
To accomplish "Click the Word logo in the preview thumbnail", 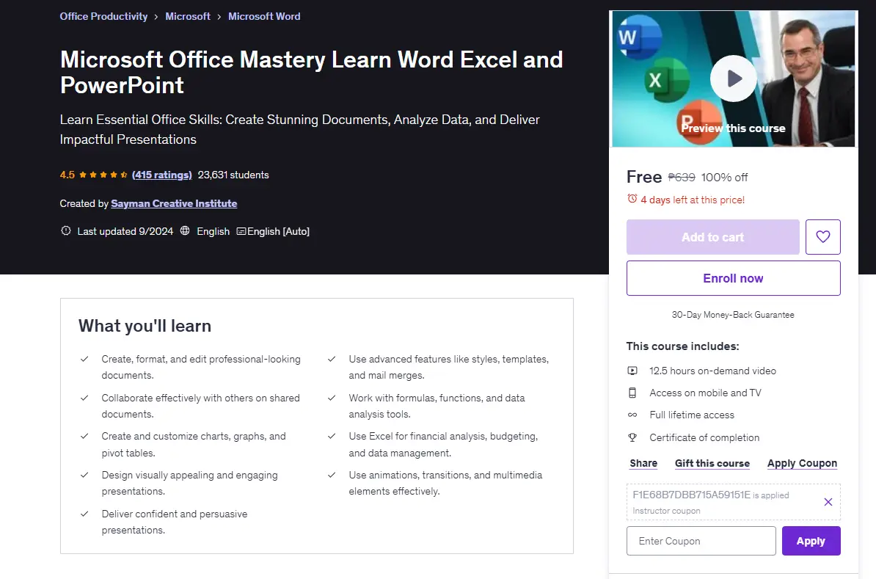I will coord(638,37).
